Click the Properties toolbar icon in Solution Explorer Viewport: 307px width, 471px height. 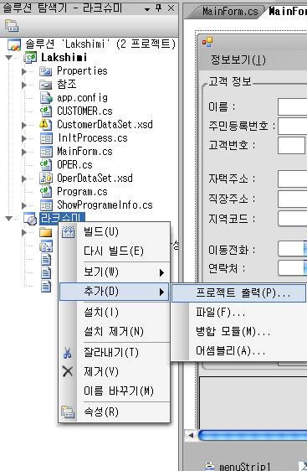12,26
